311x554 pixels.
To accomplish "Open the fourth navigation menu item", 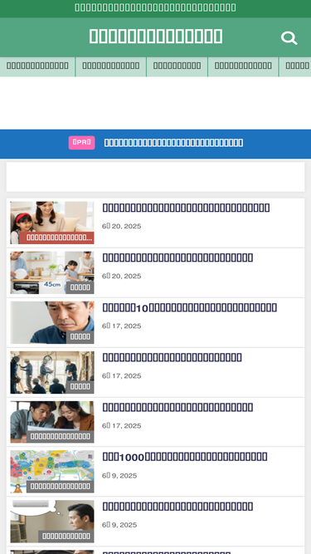I will point(243,66).
